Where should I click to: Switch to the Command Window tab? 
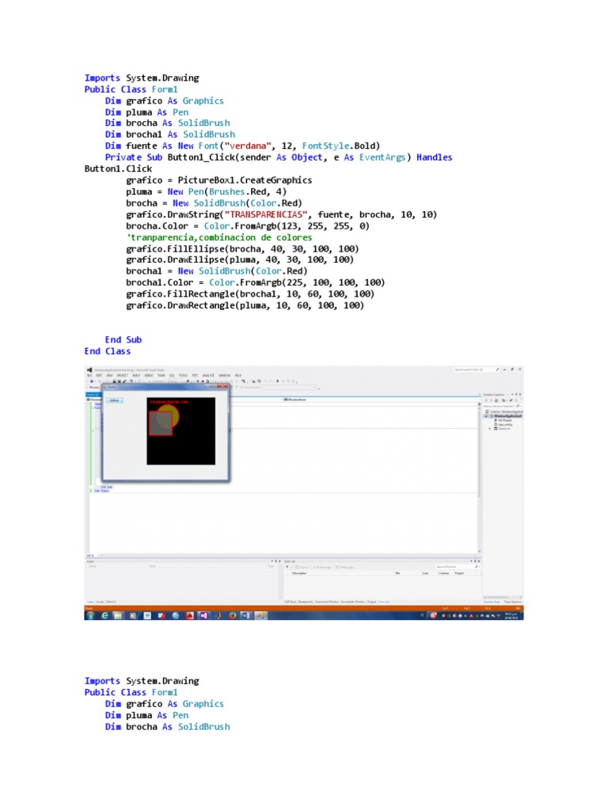[327, 602]
